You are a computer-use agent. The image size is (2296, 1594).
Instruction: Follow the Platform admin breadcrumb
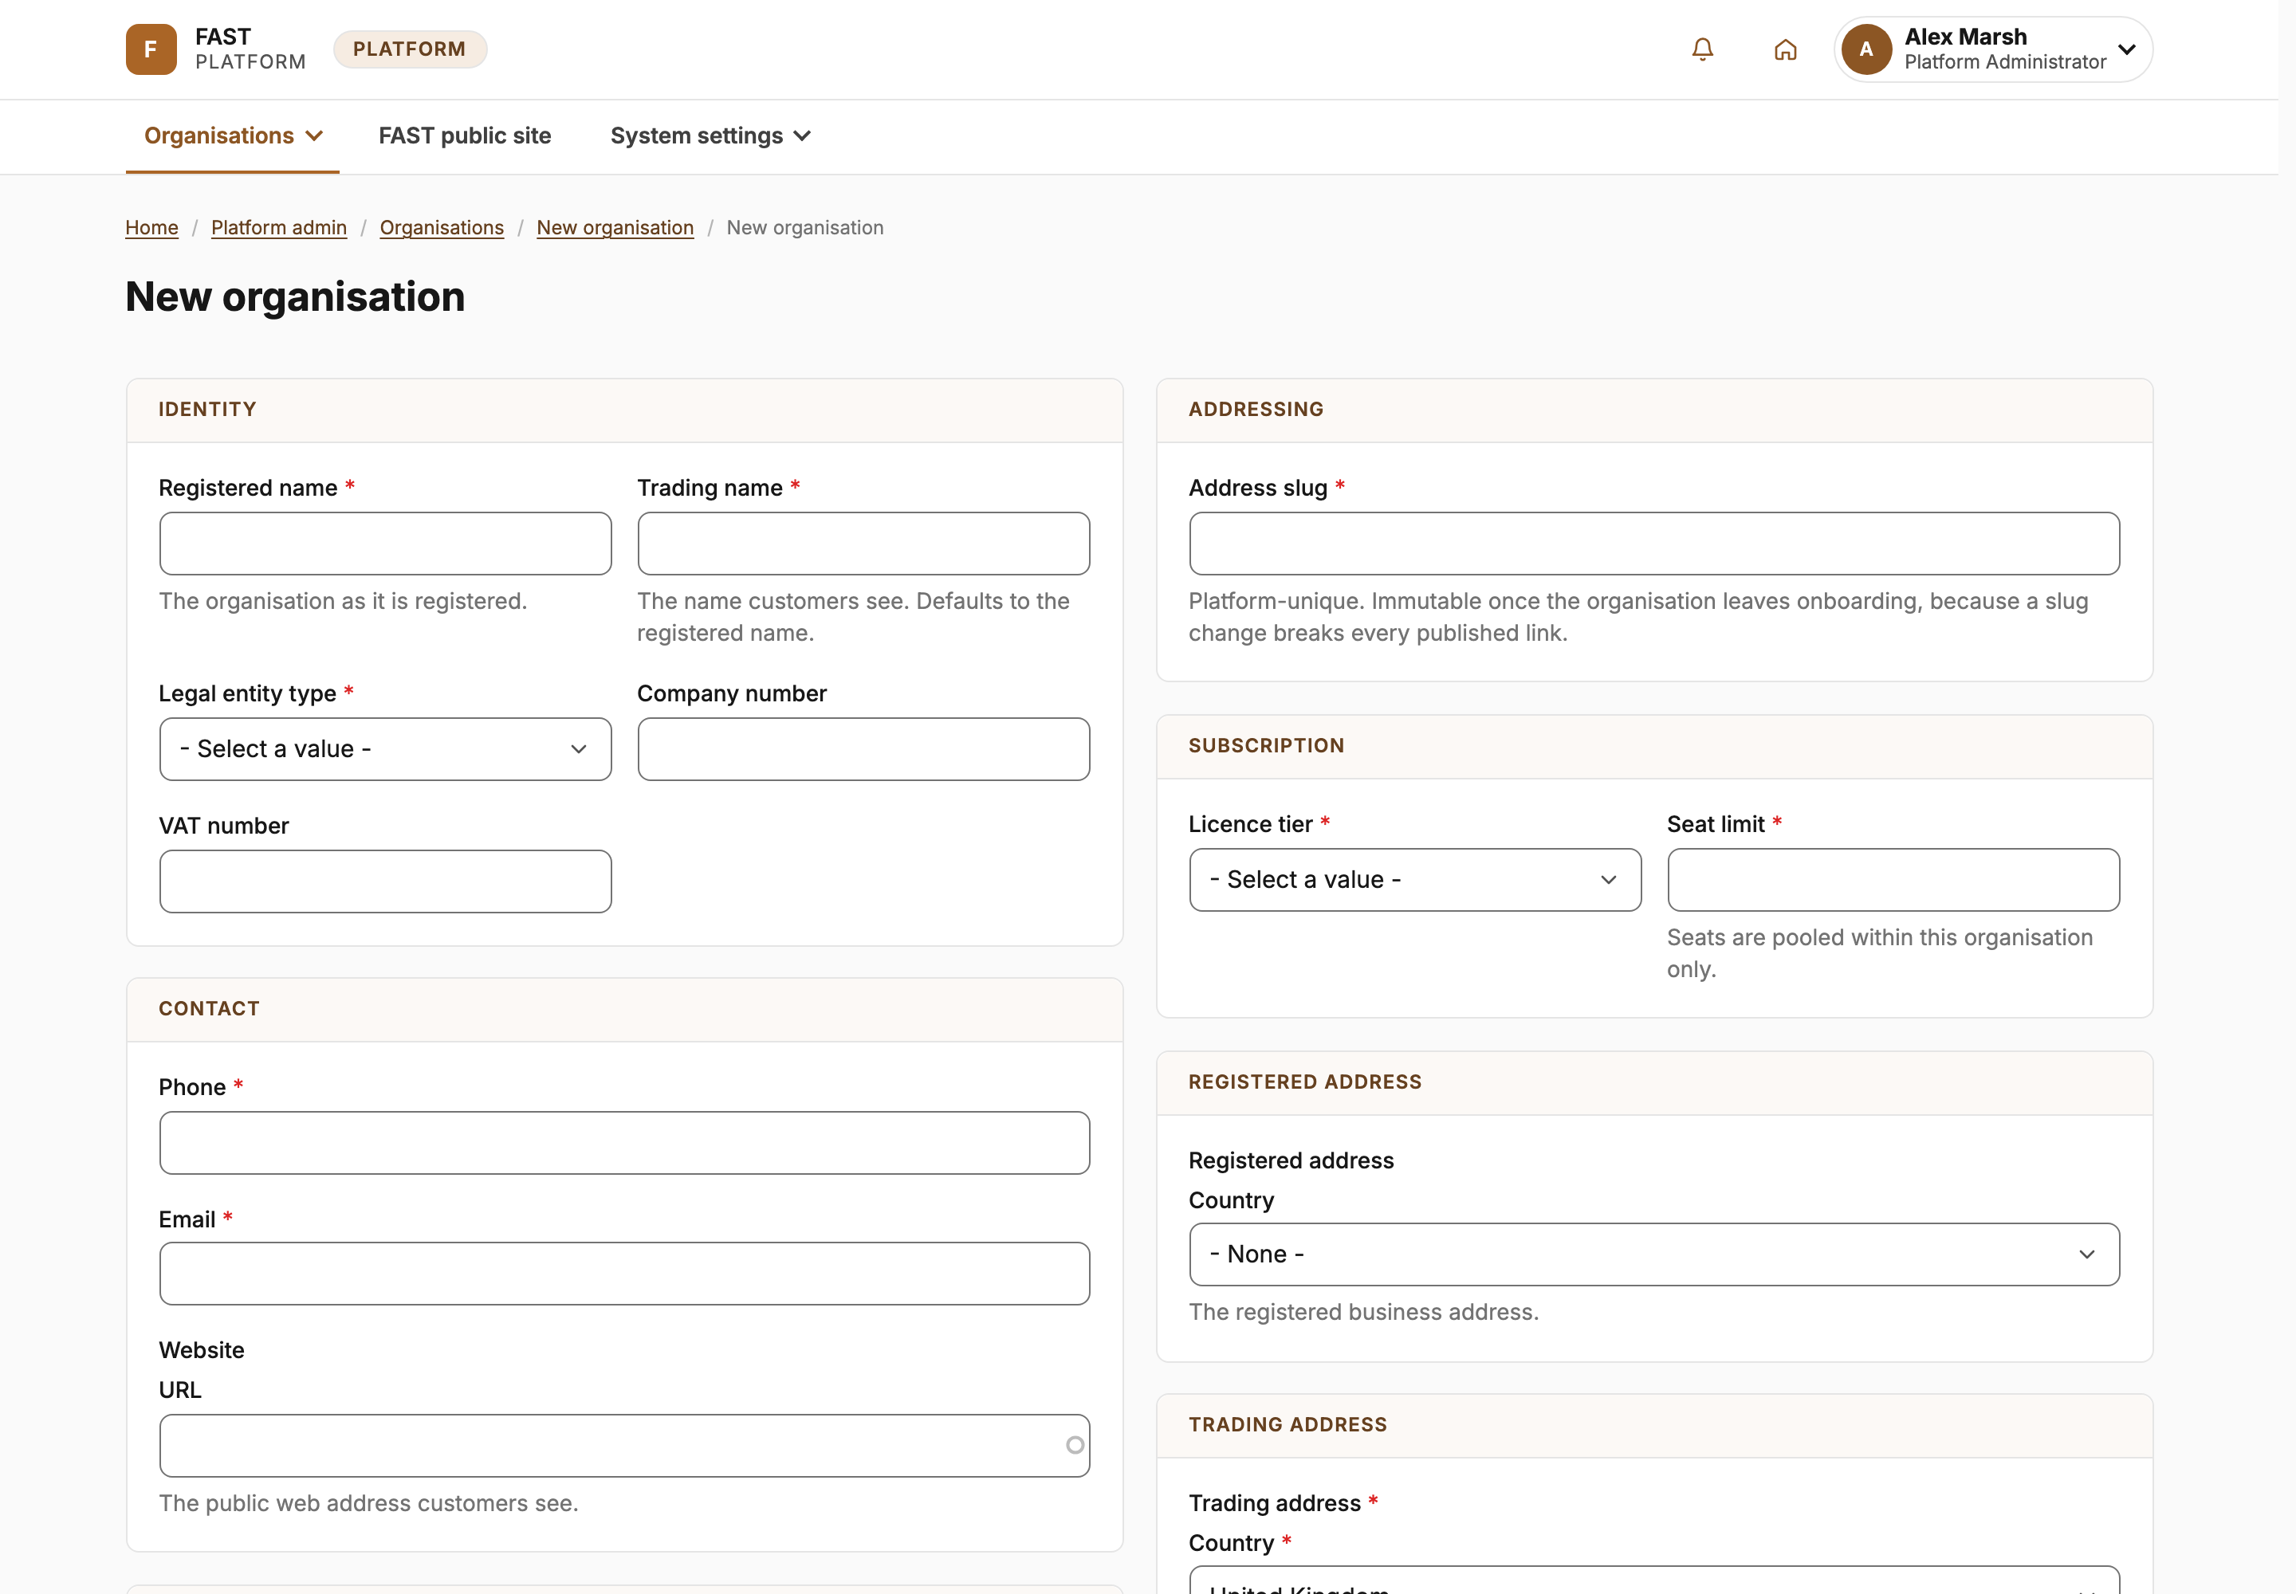click(279, 228)
